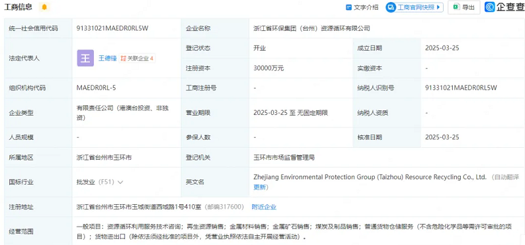The height and width of the screenshot is (245, 525).
Task: Click the company name 浙江省环保集团（台州）资源循环有限公司
Action: (312, 28)
